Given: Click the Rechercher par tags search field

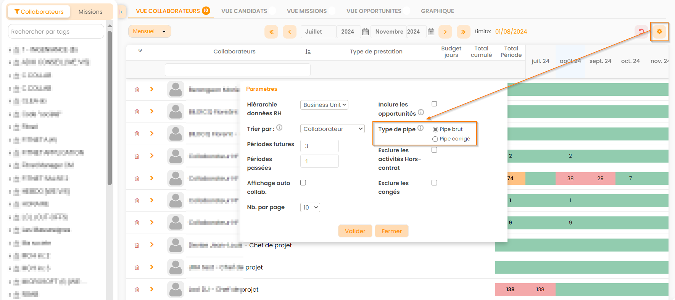Looking at the screenshot, I should [56, 32].
